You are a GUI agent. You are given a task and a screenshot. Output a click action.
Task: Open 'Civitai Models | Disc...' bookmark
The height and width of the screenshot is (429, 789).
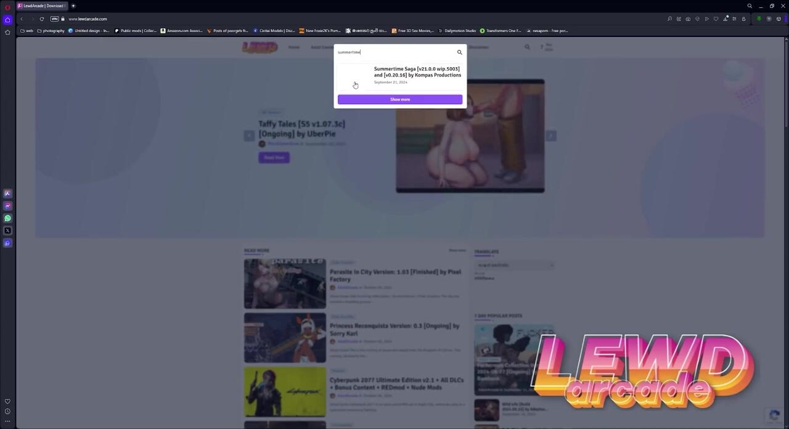(x=274, y=31)
